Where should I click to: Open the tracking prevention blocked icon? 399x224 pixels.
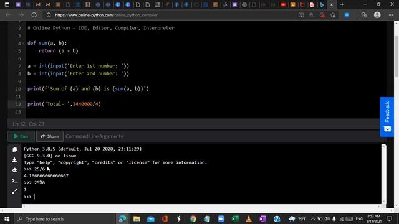(322, 15)
